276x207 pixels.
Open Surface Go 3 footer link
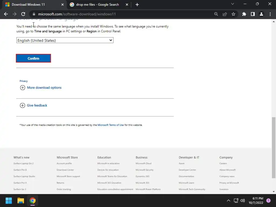point(20,189)
